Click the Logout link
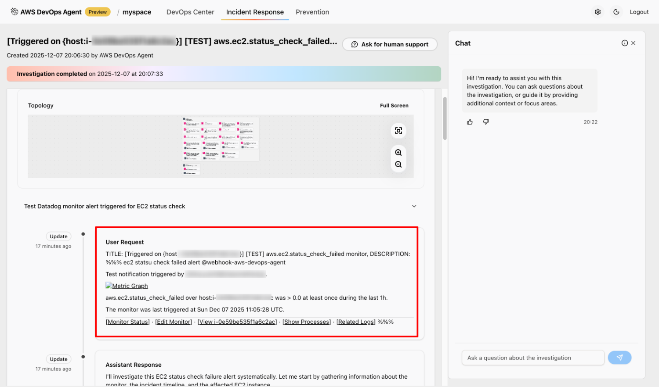Viewport: 659px width, 387px height. click(639, 12)
